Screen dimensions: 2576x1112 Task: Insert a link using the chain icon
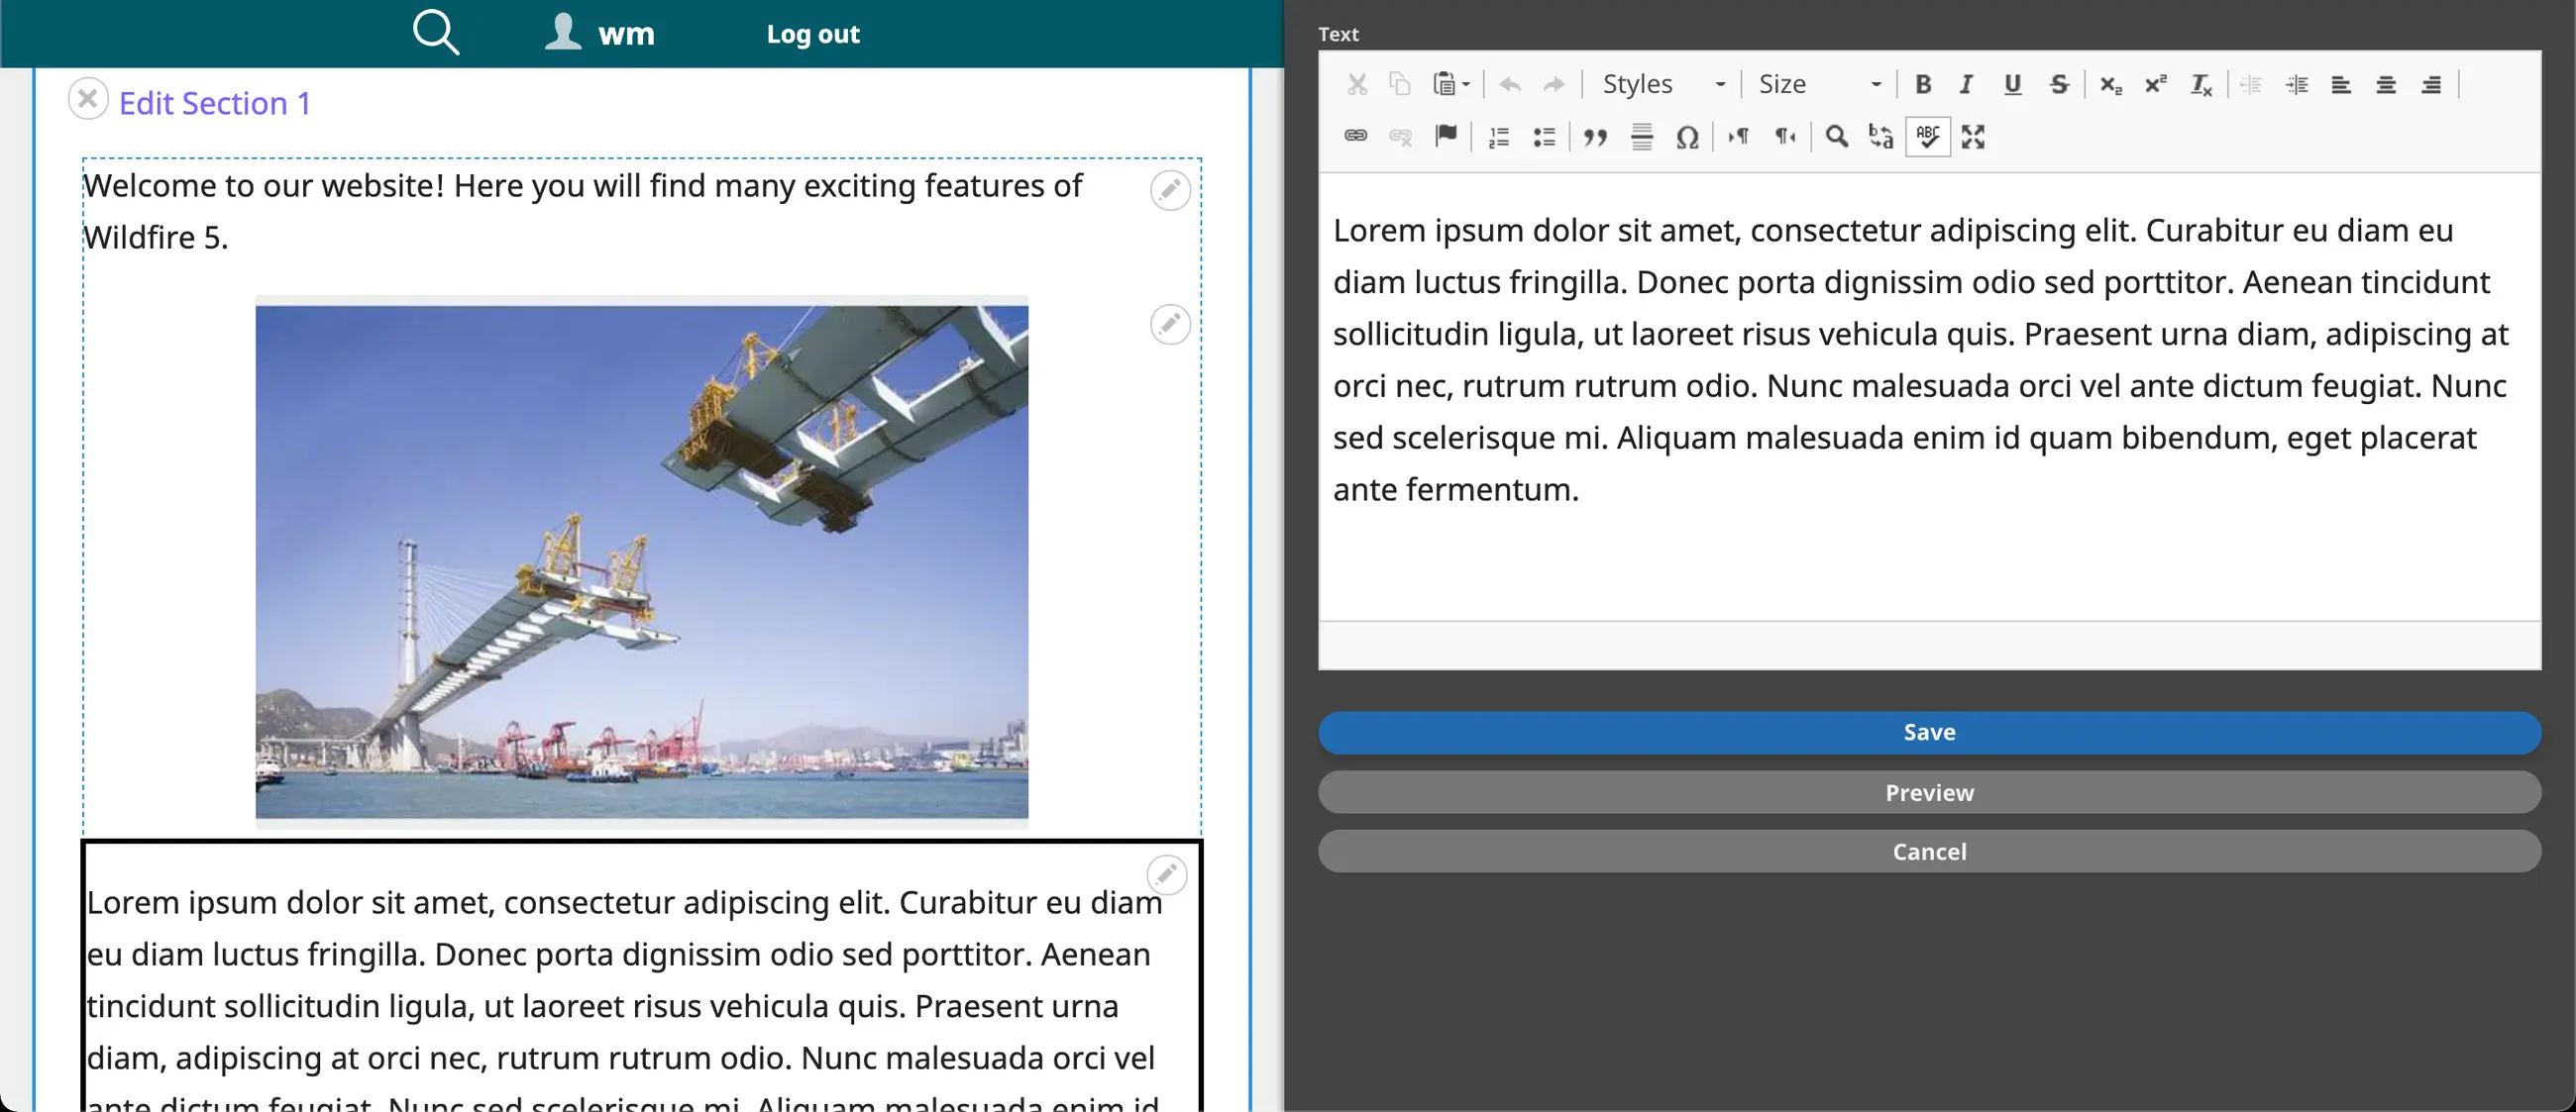click(x=1355, y=136)
